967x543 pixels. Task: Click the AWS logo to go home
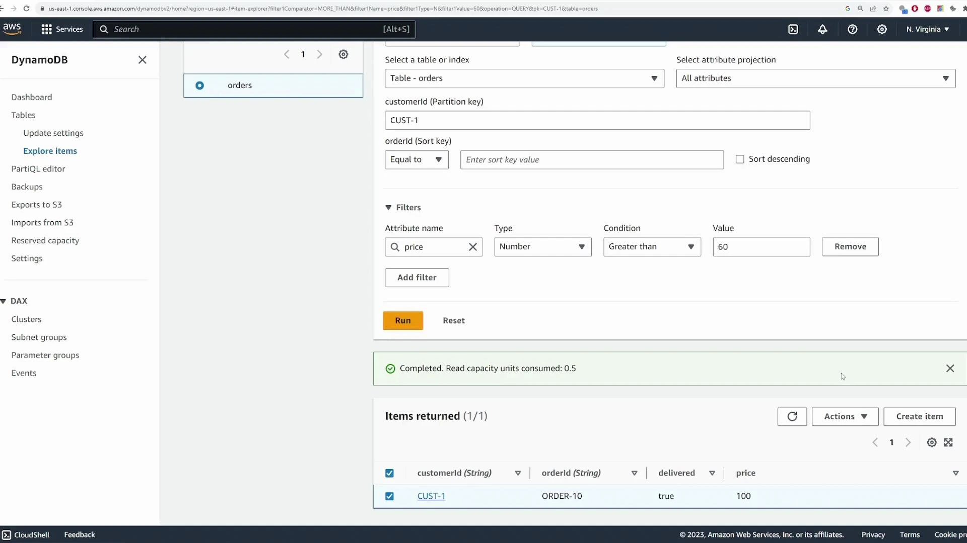(x=12, y=28)
